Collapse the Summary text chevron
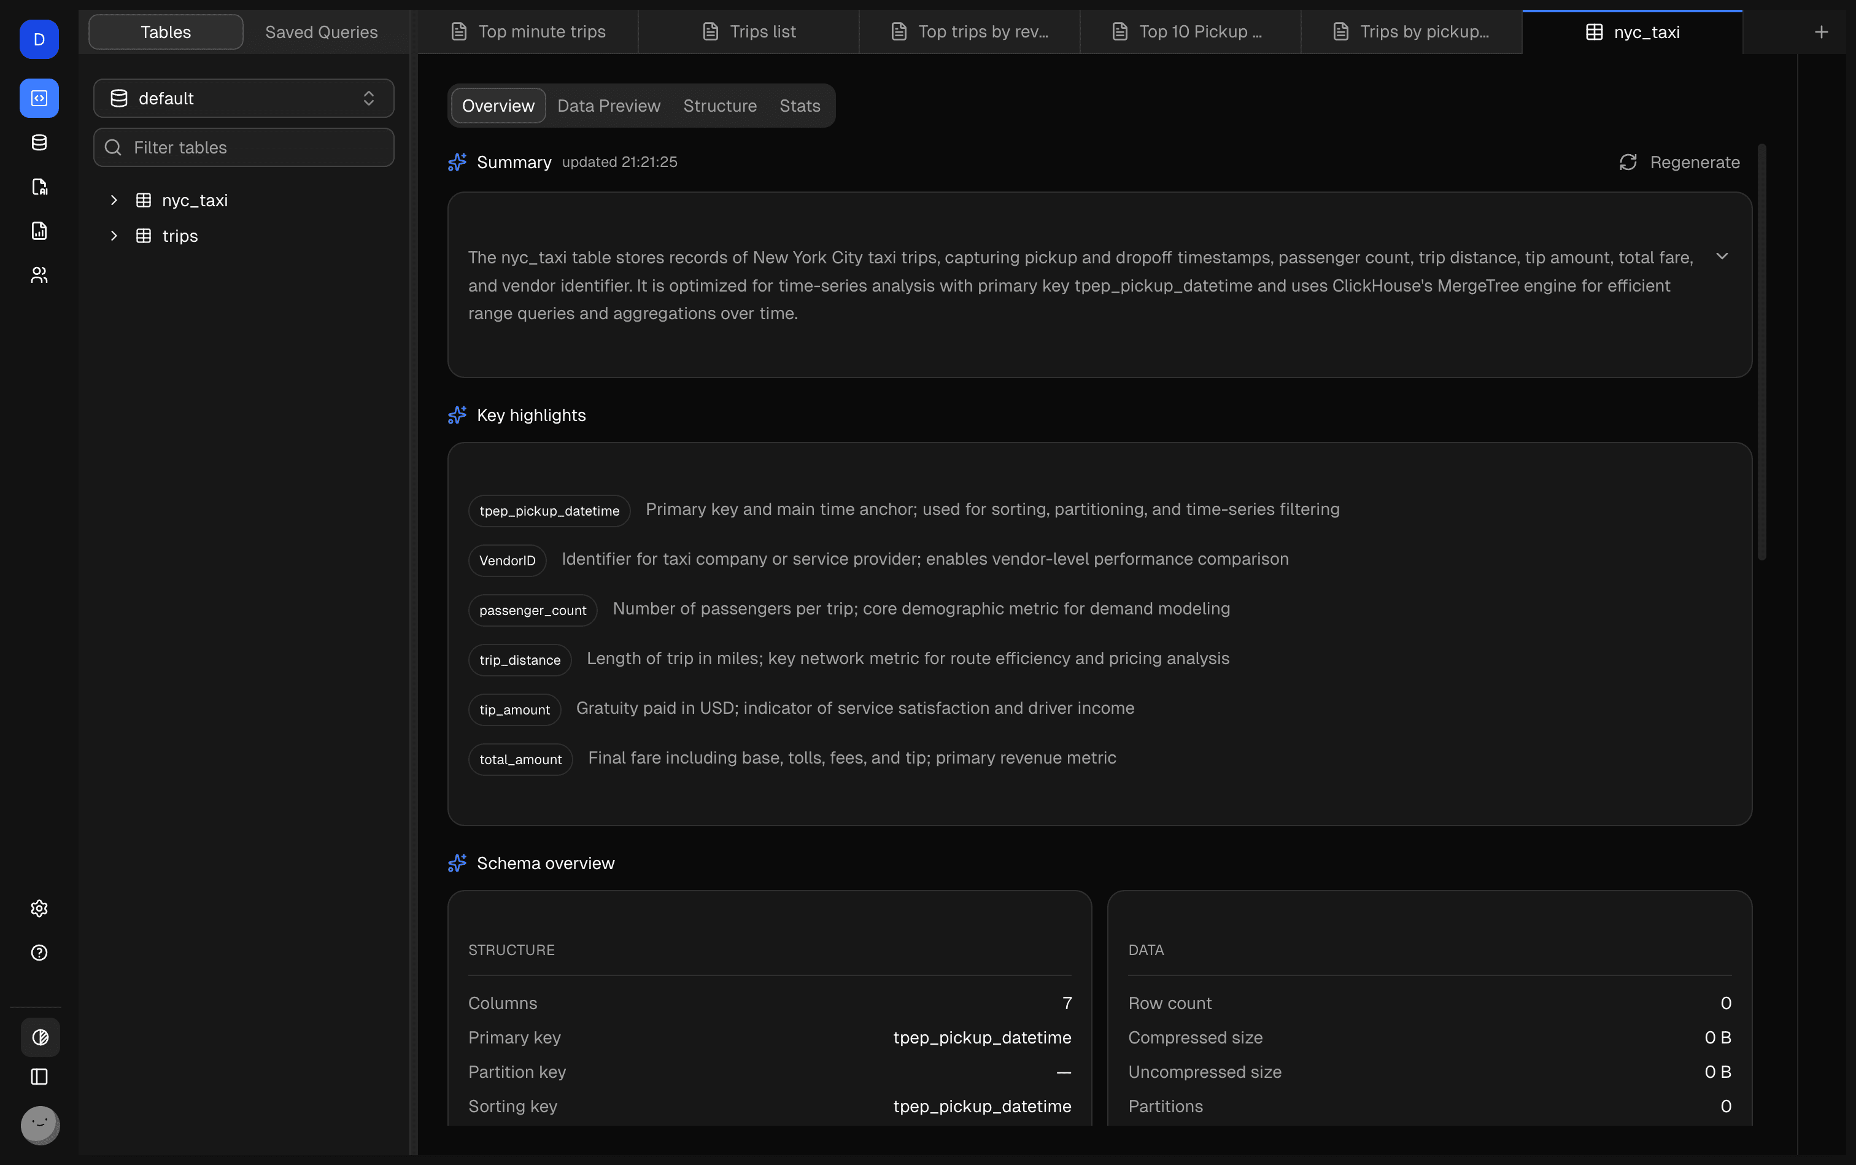Viewport: 1856px width, 1165px height. [1721, 256]
